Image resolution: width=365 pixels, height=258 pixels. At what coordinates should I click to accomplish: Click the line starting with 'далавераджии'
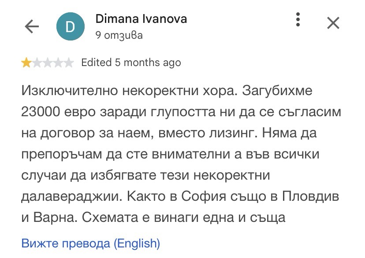coord(180,197)
